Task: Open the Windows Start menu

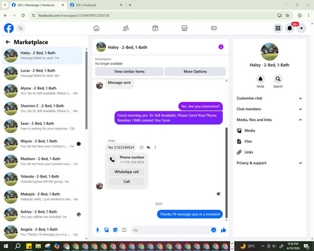Action: click(6, 246)
